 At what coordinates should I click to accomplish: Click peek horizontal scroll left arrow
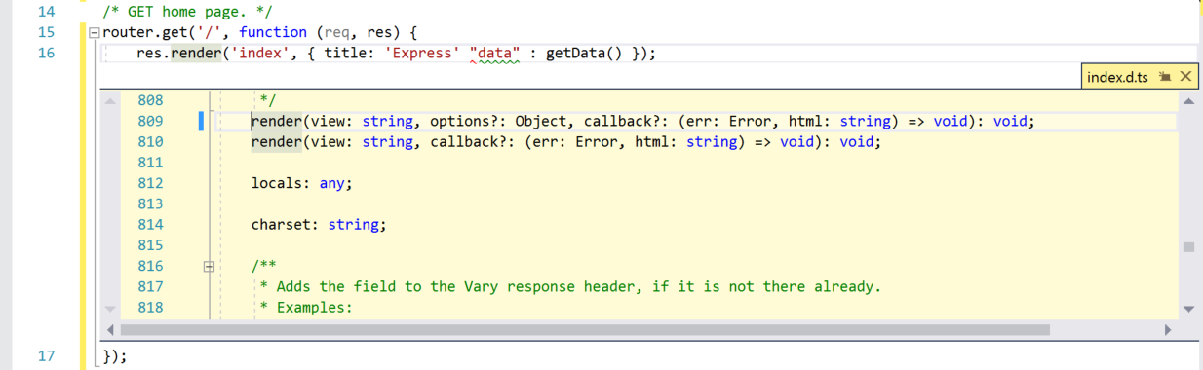click(x=110, y=330)
